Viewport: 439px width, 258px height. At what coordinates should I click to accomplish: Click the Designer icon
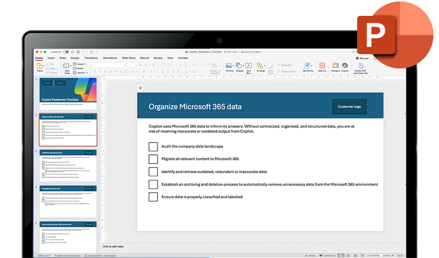coord(335,66)
